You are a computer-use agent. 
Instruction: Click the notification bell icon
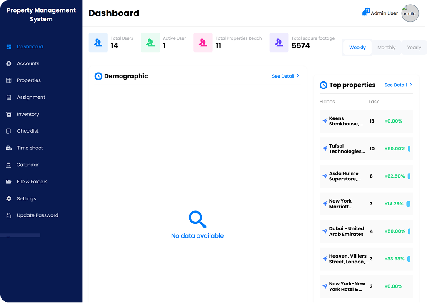[x=365, y=13]
